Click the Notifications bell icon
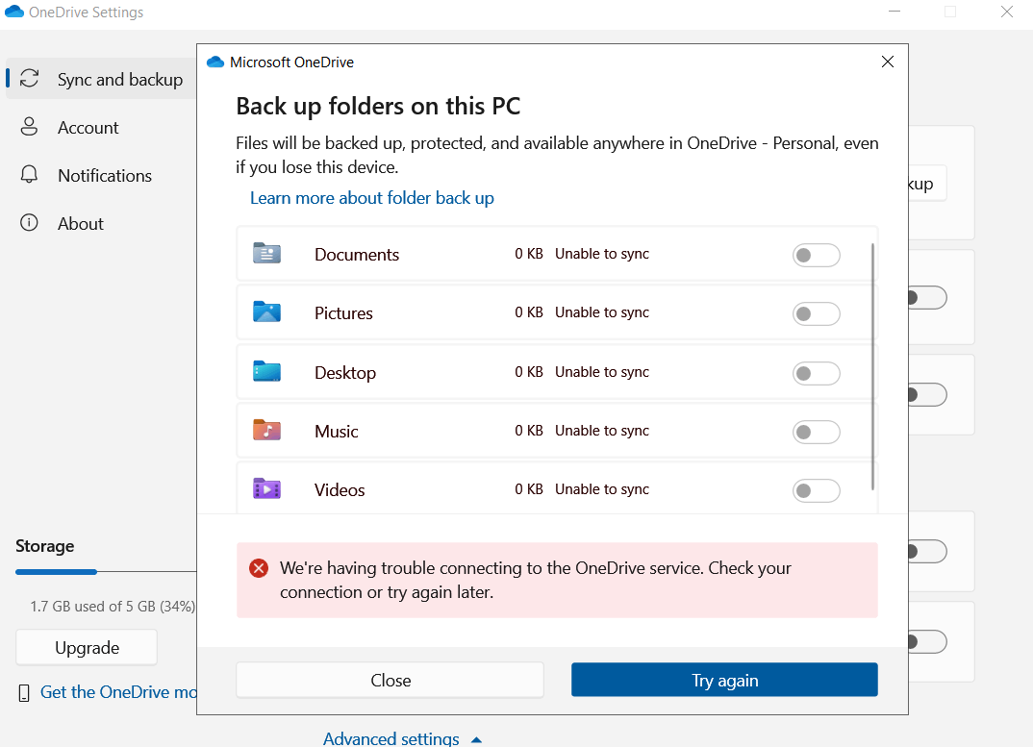This screenshot has height=747, width=1033. coord(29,175)
